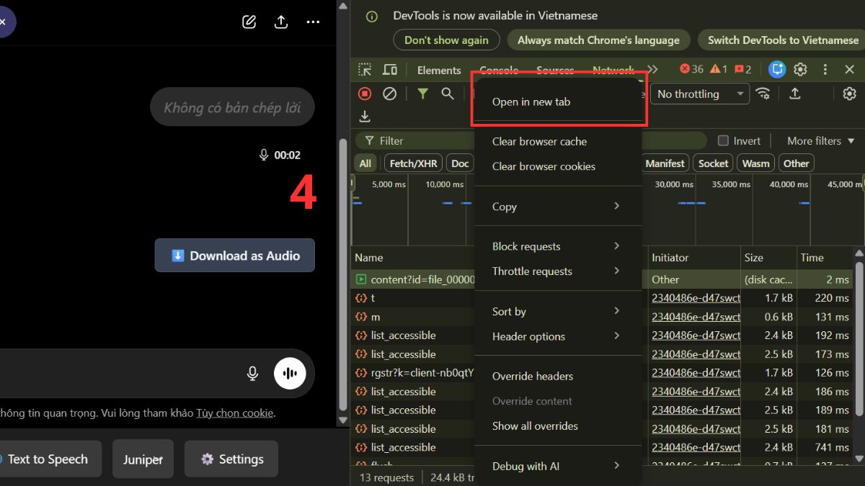The image size is (865, 486).
Task: Click the inspect element selector icon
Action: (365, 70)
